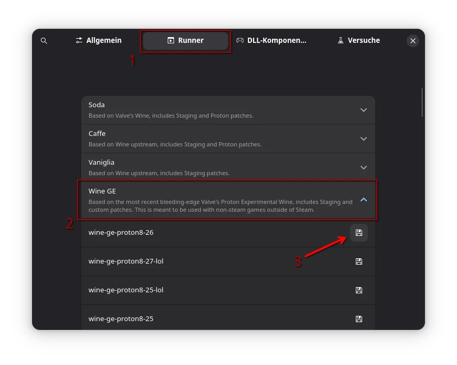Expand the Soda runner section

(x=364, y=110)
